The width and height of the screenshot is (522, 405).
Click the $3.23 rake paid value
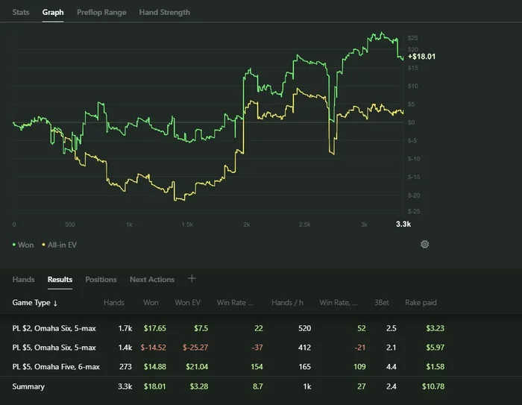[x=435, y=328]
